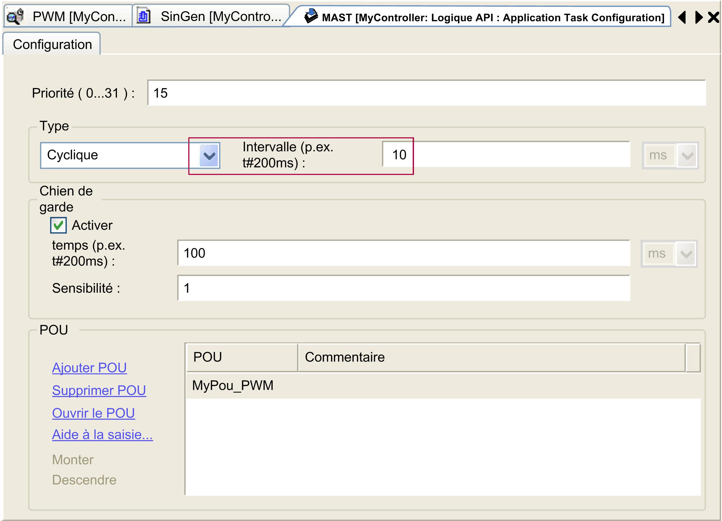Click the Configuration sub-tab
This screenshot has height=521, width=722.
tap(52, 44)
